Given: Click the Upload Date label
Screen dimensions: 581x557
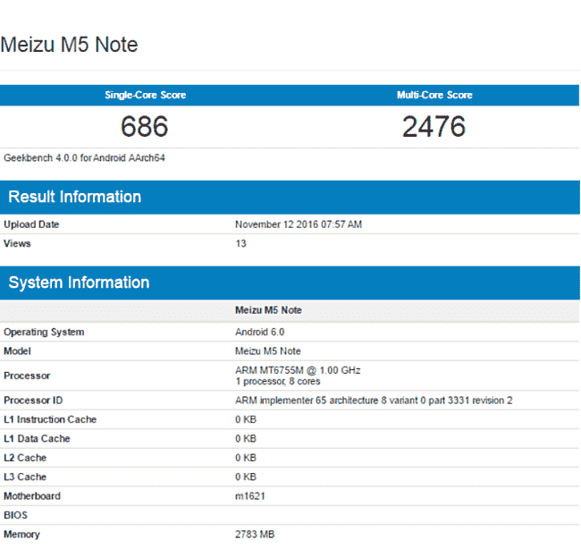Looking at the screenshot, I should [x=31, y=224].
